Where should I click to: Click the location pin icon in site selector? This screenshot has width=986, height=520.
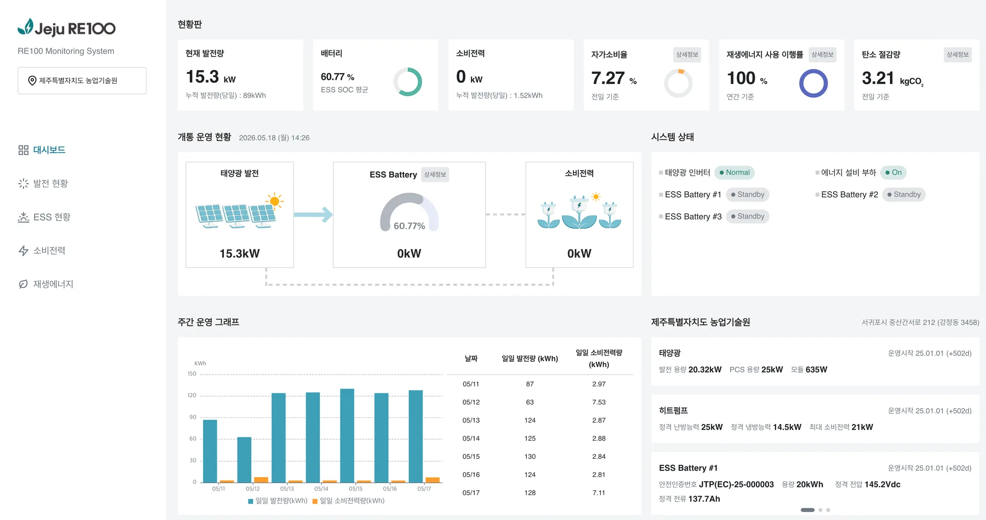click(32, 80)
